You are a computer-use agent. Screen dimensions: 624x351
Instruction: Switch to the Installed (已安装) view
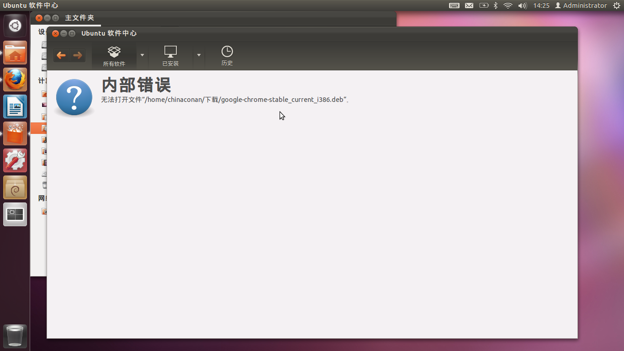(170, 56)
